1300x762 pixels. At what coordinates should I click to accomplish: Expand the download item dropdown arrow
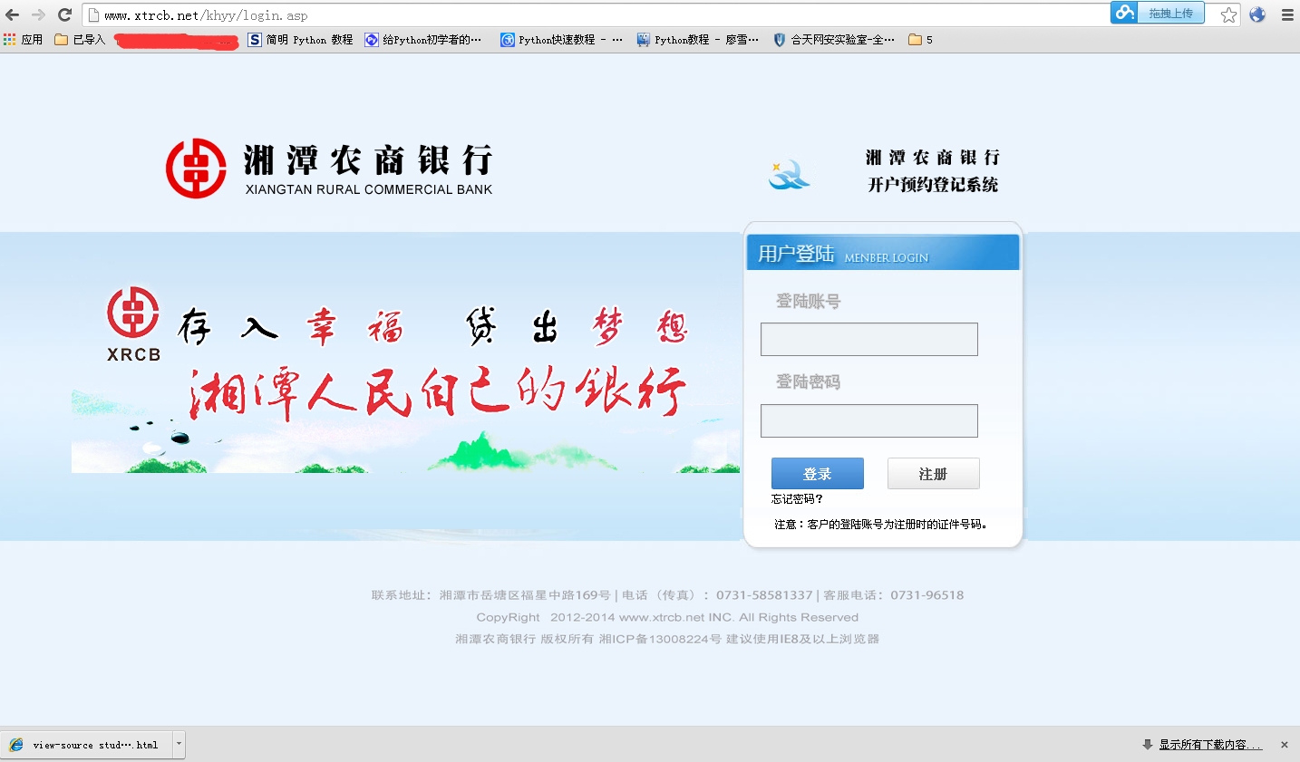[x=179, y=745]
